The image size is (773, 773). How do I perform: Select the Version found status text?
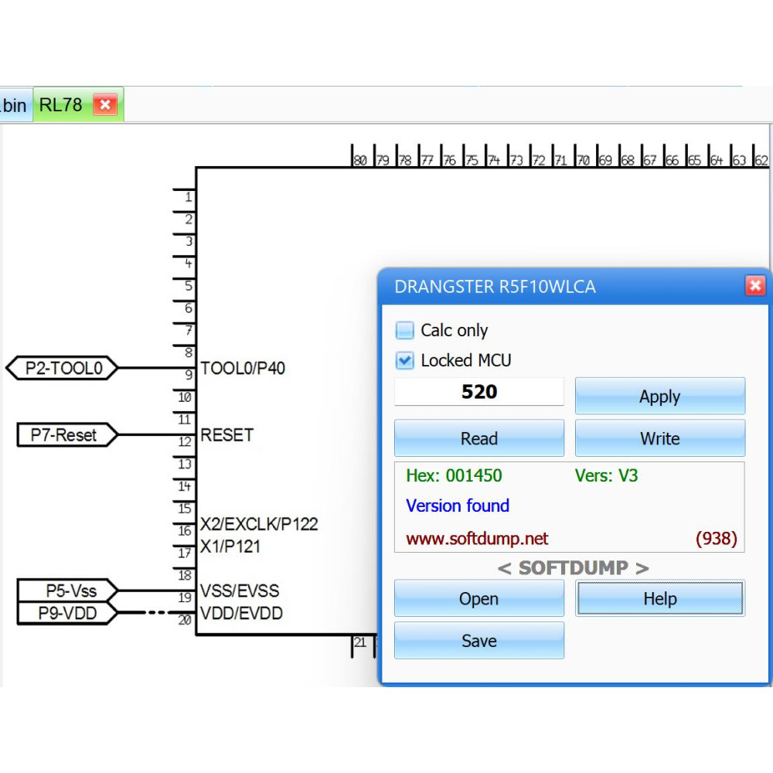point(458,506)
